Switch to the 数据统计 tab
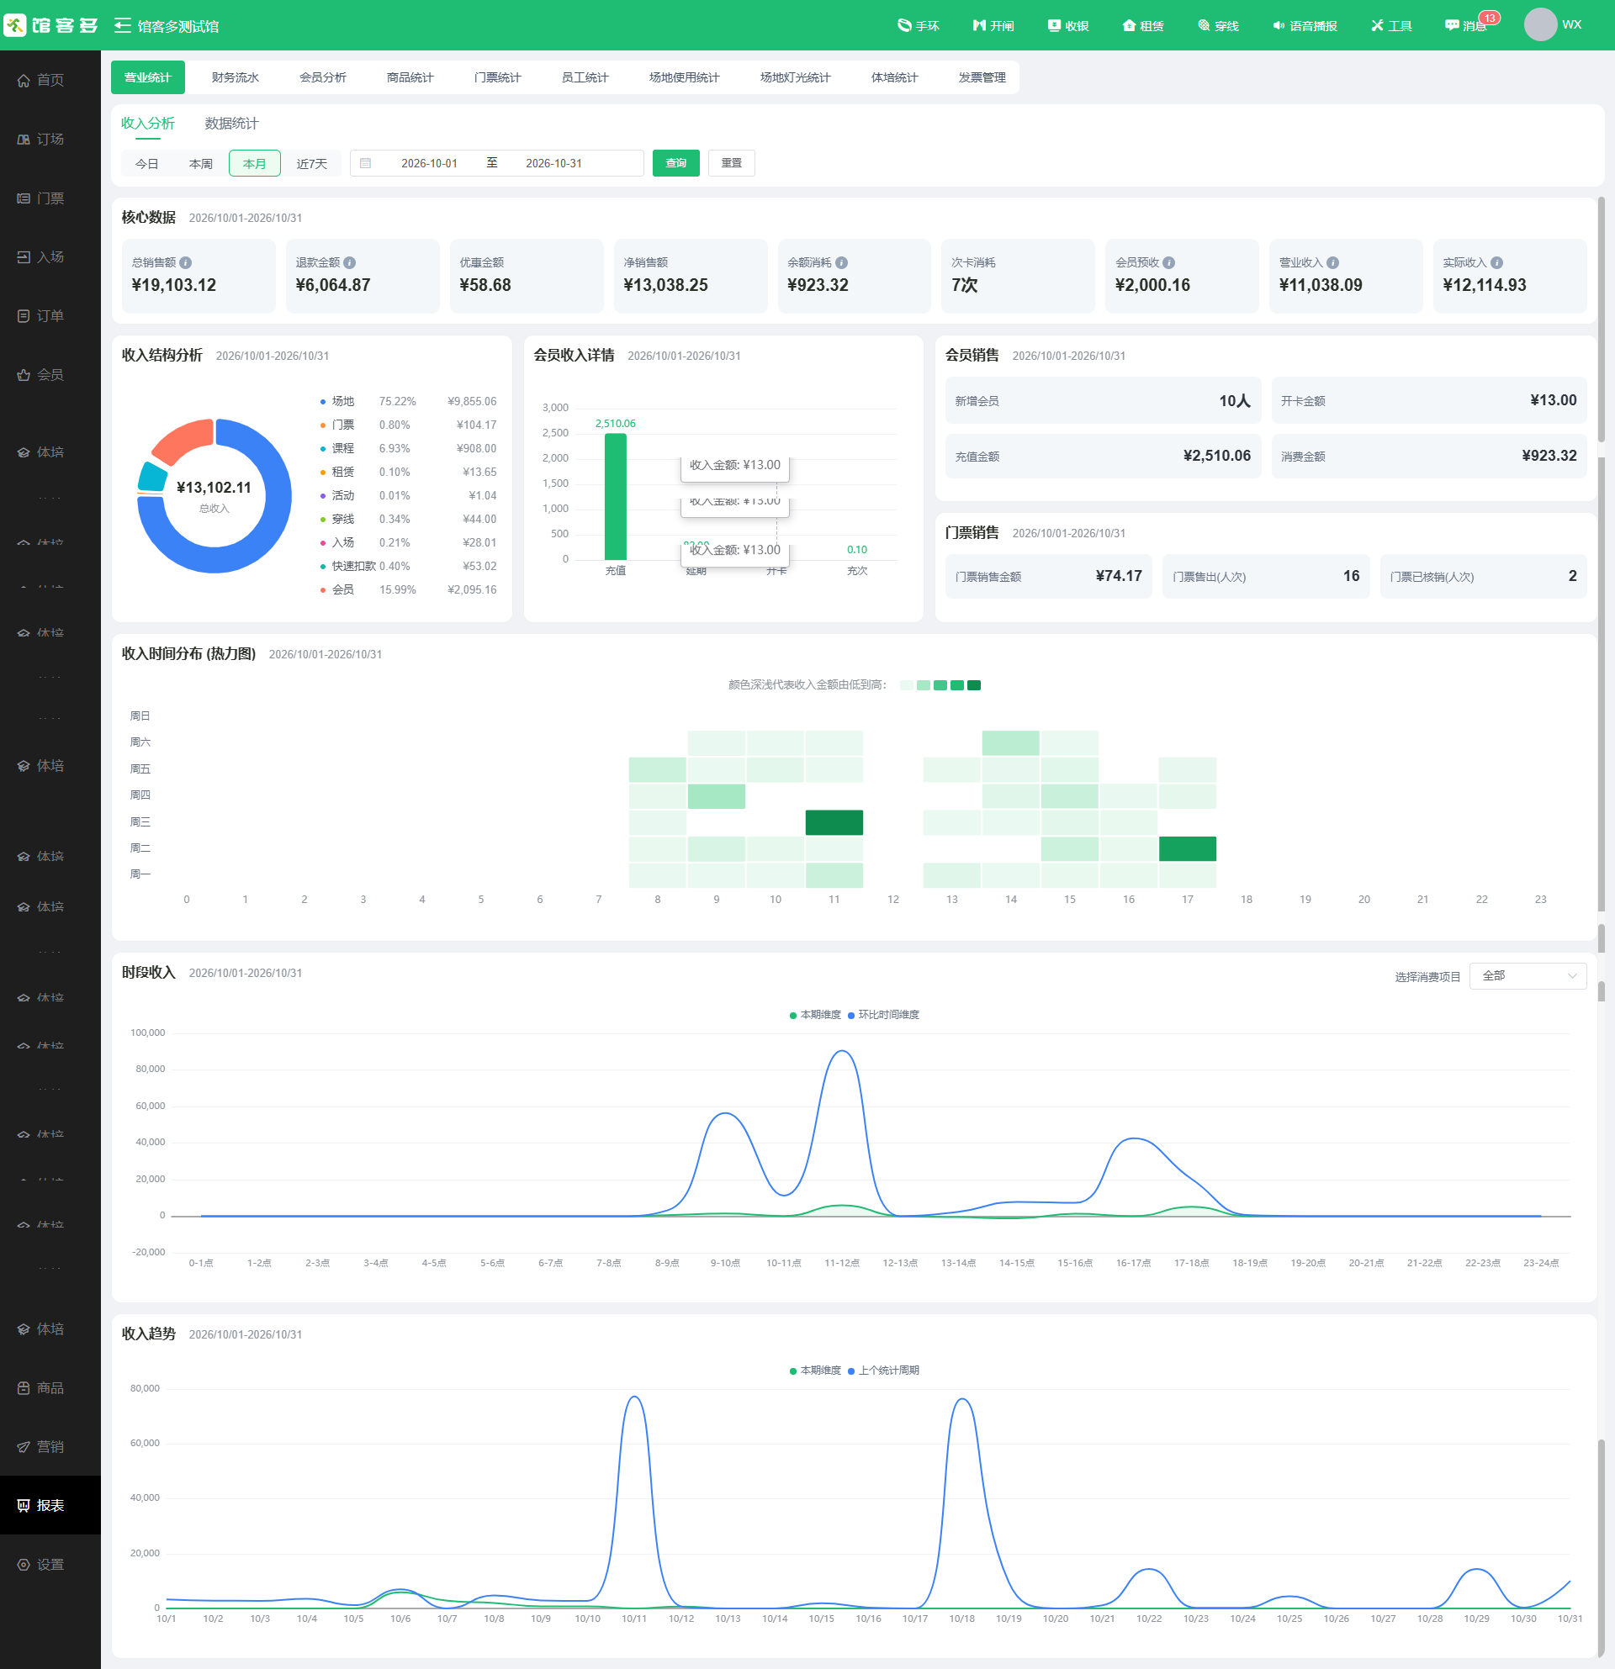This screenshot has height=1669, width=1615. pyautogui.click(x=231, y=124)
